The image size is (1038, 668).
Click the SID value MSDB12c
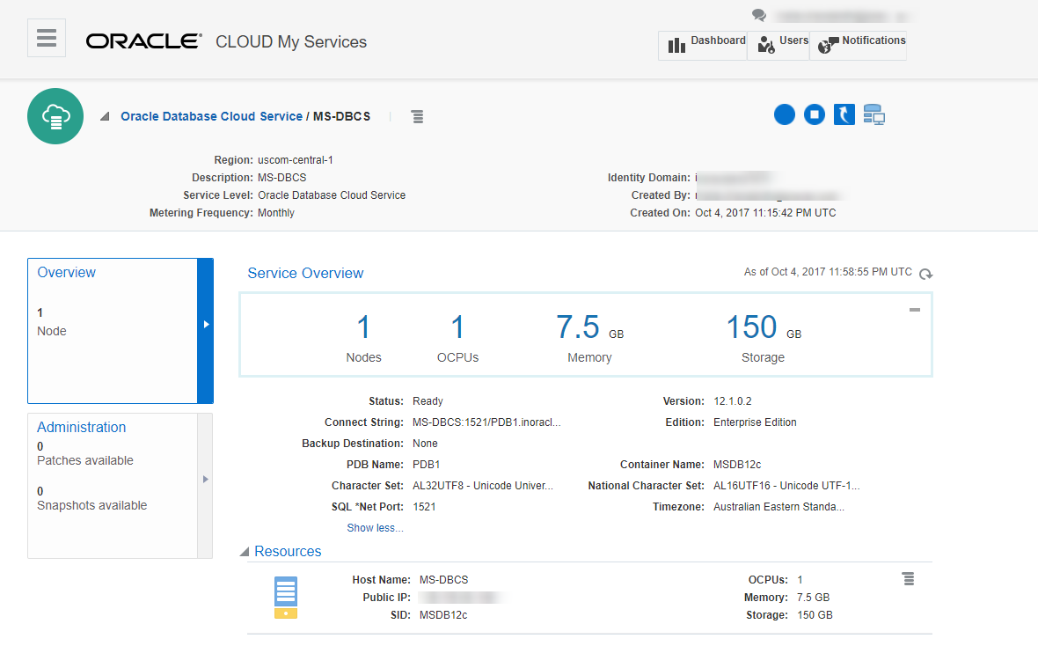443,615
